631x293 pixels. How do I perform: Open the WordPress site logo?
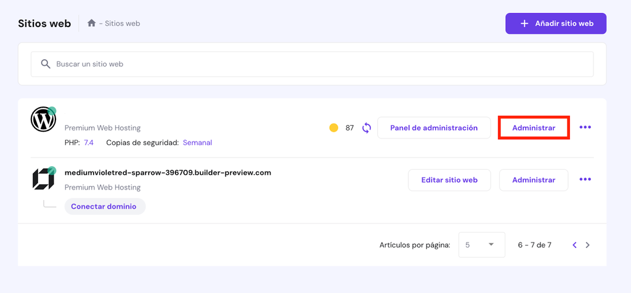44,119
